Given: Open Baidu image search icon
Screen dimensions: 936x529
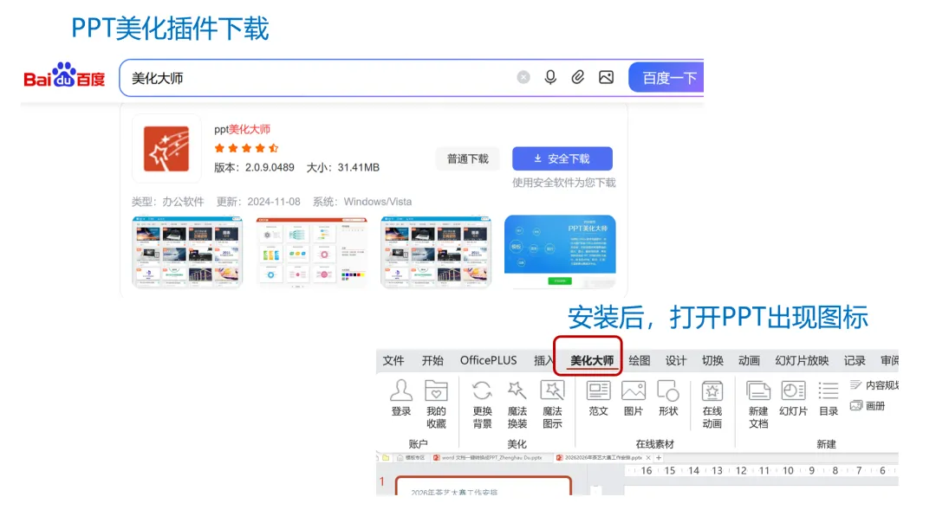Looking at the screenshot, I should [x=606, y=78].
